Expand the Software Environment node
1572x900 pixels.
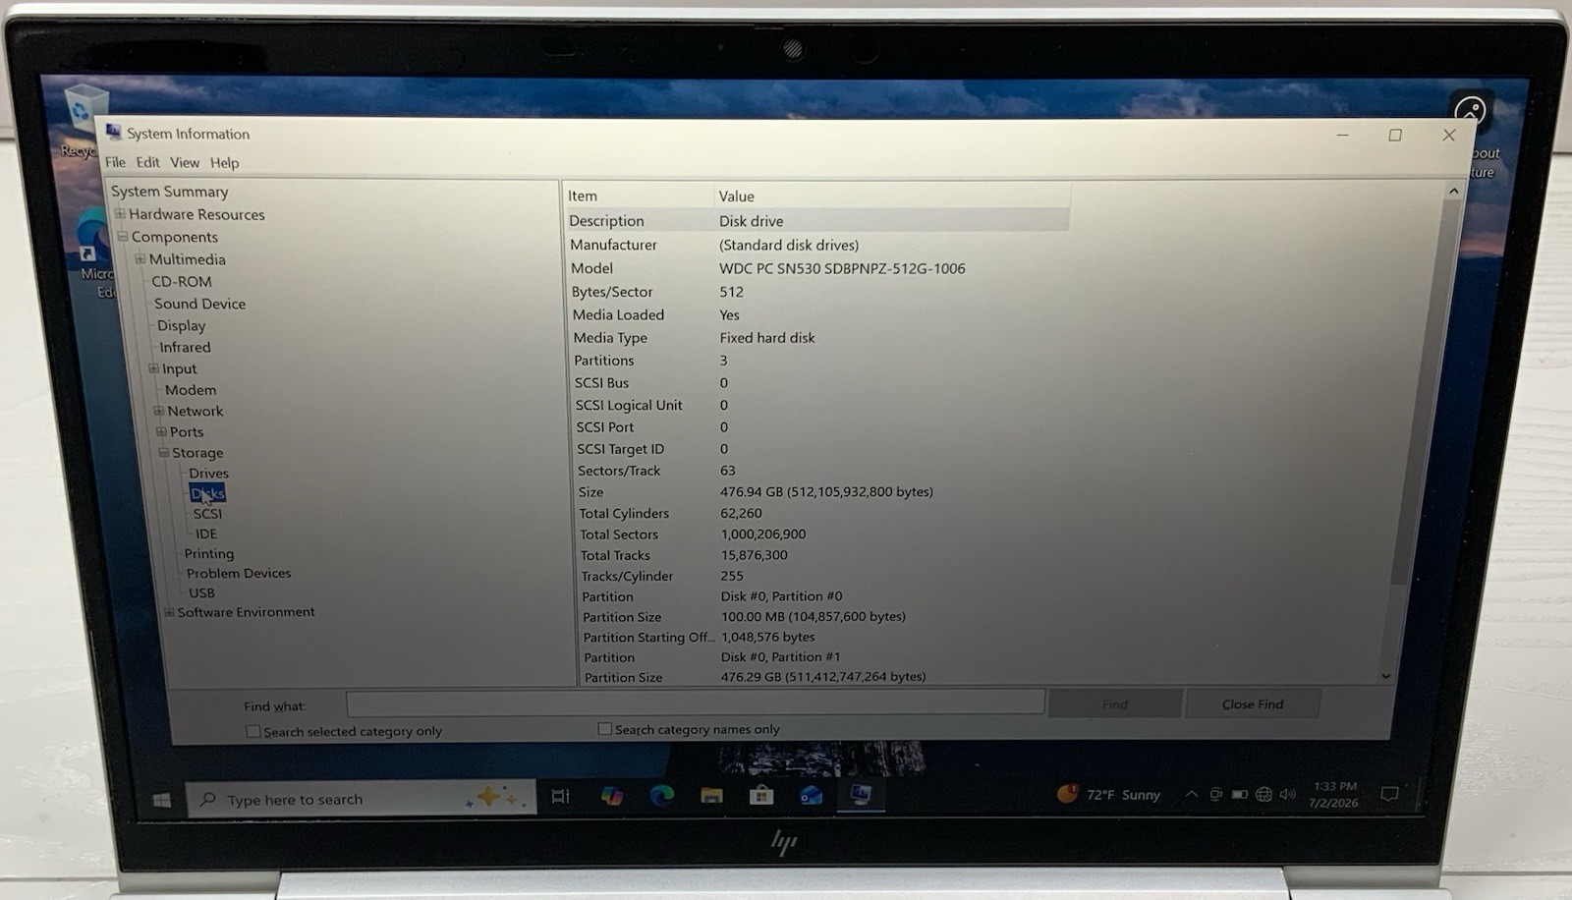pyautogui.click(x=169, y=612)
